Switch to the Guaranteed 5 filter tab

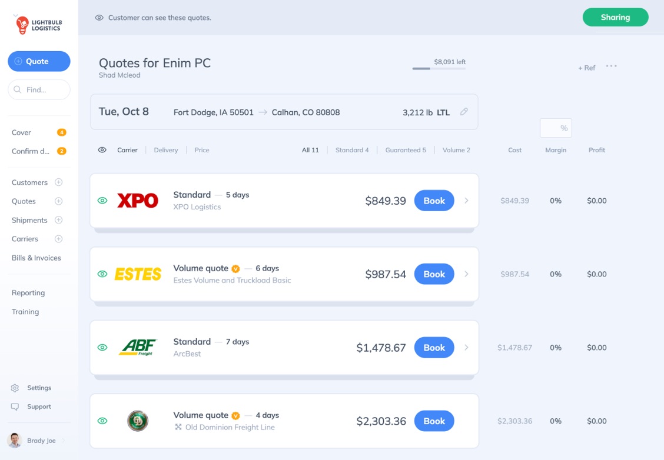coord(406,150)
